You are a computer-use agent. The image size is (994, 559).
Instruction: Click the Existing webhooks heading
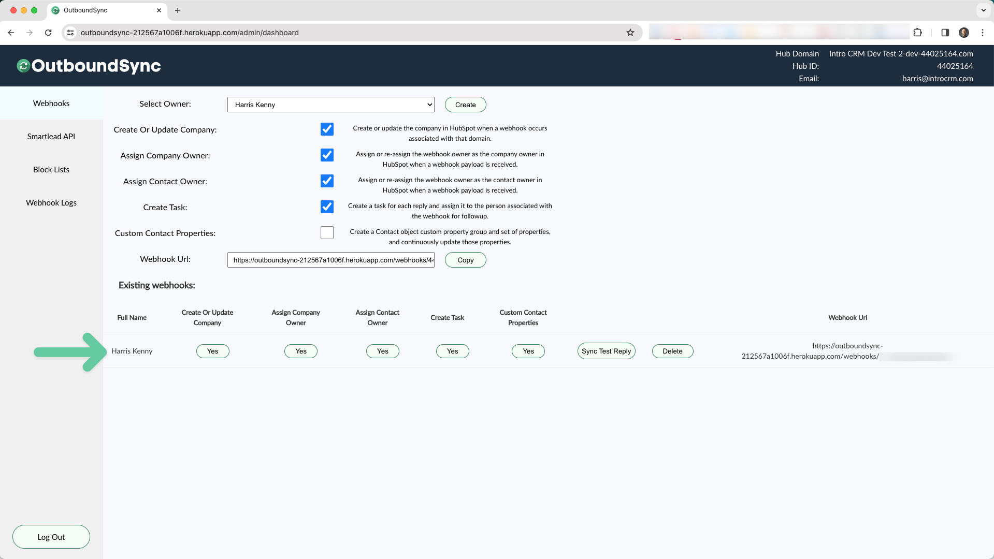[x=156, y=285]
